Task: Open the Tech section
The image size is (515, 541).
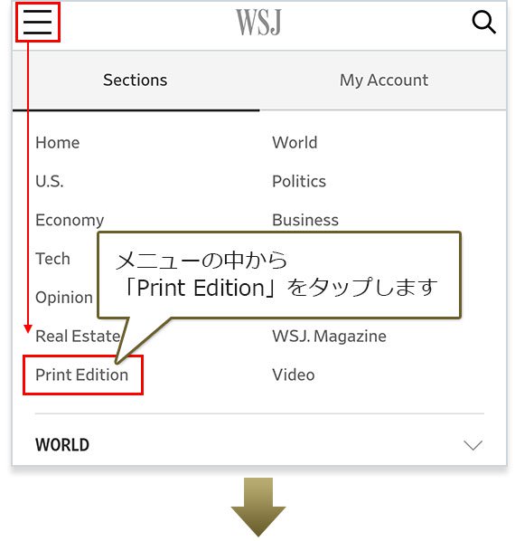Action: pos(52,259)
